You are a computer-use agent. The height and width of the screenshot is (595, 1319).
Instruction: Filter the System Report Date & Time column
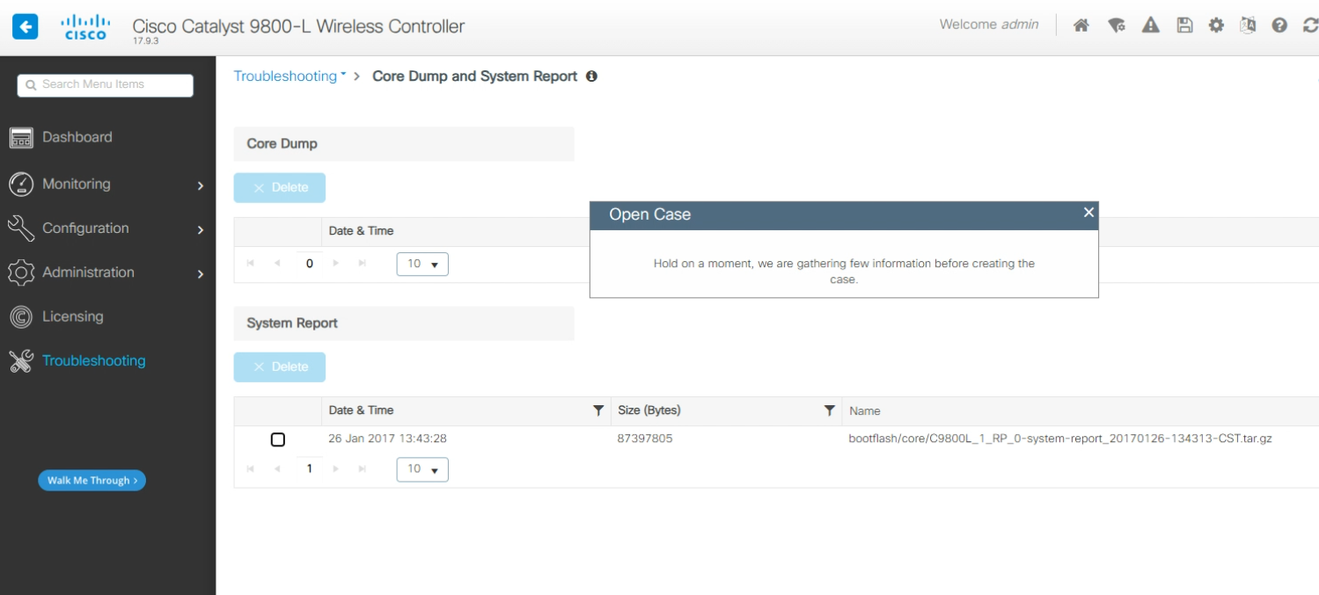tap(598, 410)
